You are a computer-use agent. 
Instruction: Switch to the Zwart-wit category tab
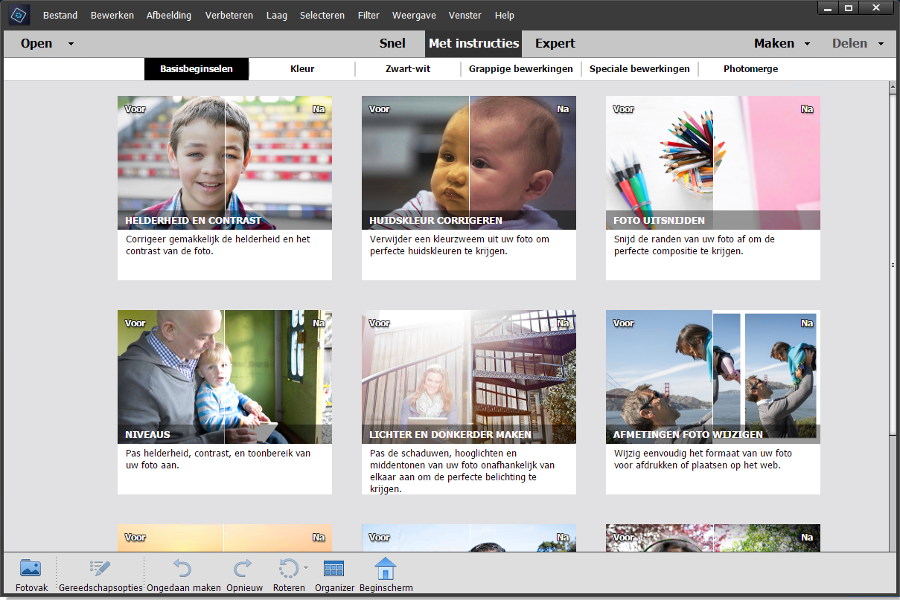coord(408,68)
